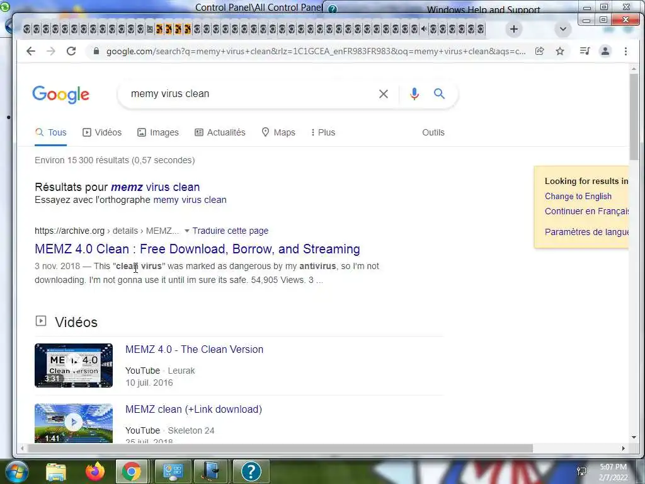This screenshot has width=645, height=484.
Task: Open Windows Explorer from taskbar
Action: [x=56, y=471]
